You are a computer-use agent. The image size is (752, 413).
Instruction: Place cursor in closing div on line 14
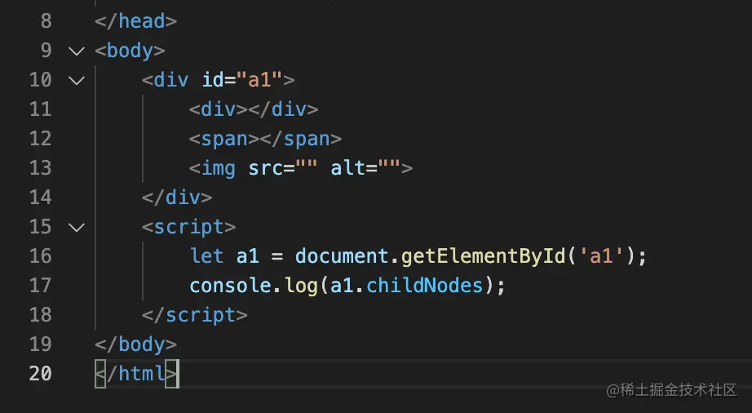click(x=177, y=198)
